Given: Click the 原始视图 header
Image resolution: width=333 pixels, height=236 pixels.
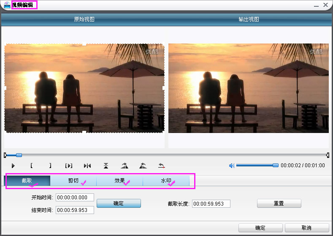Looking at the screenshot, I should (84, 19).
